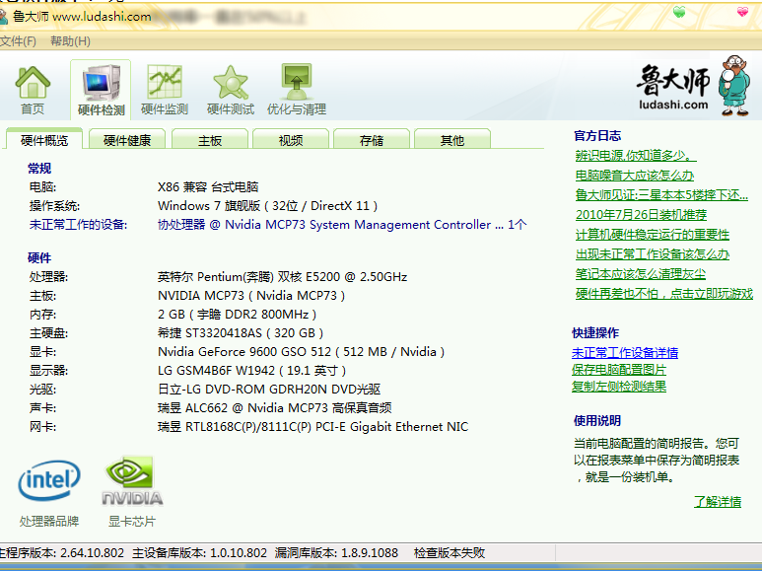This screenshot has height=571, width=762.
Task: Switch to the 视频 tab
Action: tap(291, 141)
